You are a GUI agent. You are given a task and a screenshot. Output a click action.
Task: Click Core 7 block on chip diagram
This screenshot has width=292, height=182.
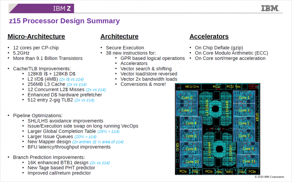pos(244,135)
